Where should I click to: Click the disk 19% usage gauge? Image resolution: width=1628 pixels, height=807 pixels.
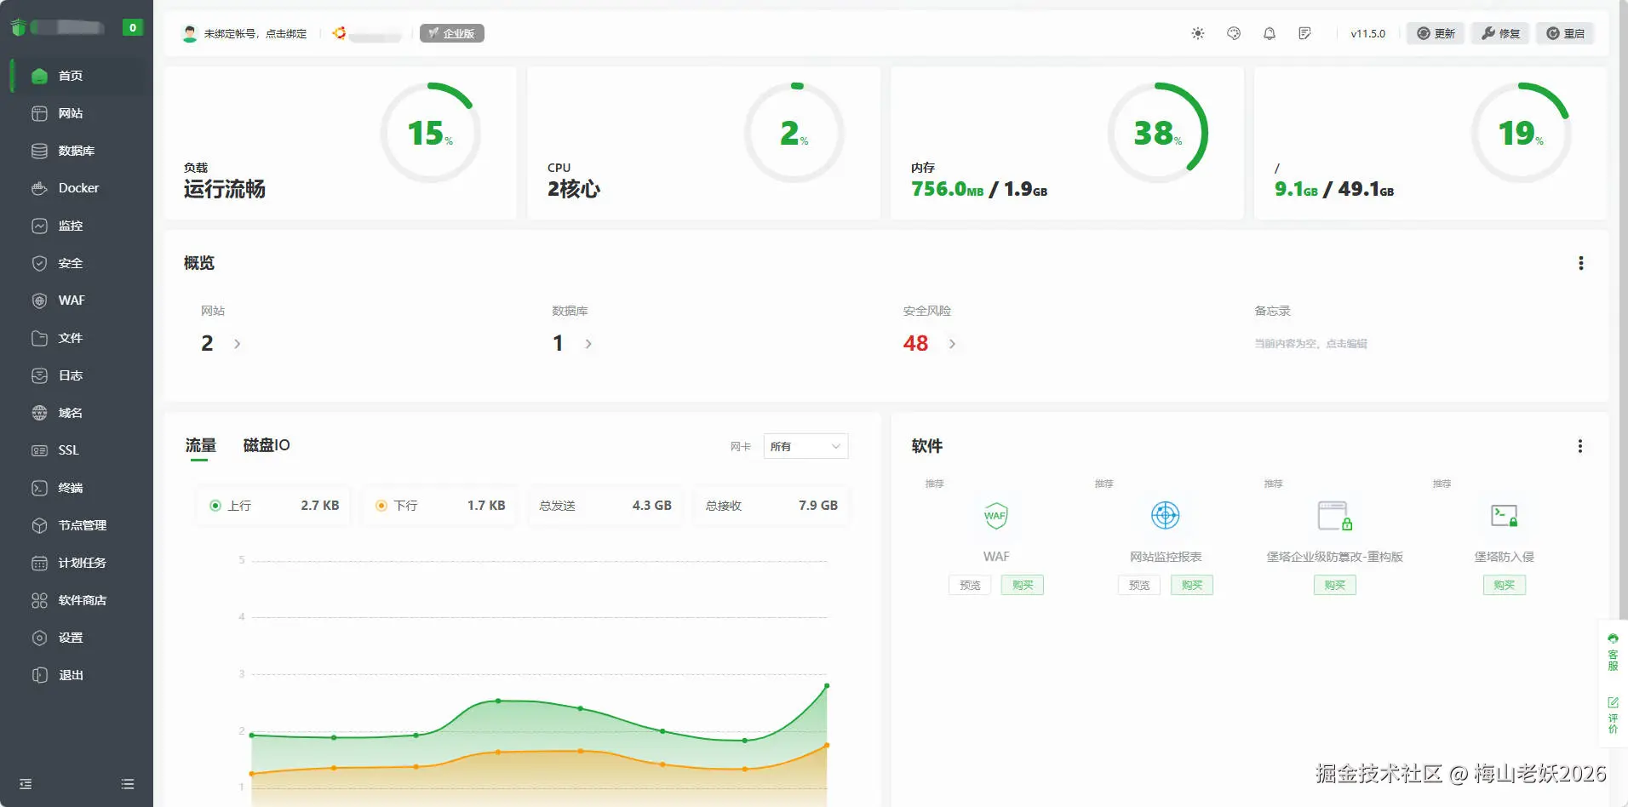(x=1522, y=133)
